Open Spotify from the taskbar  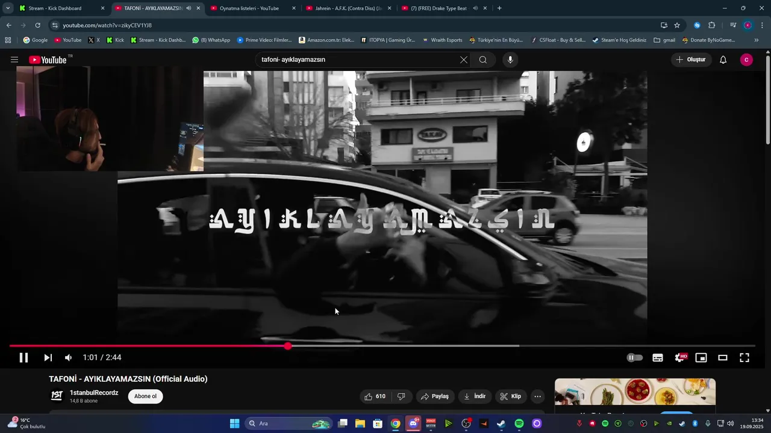[x=519, y=423]
